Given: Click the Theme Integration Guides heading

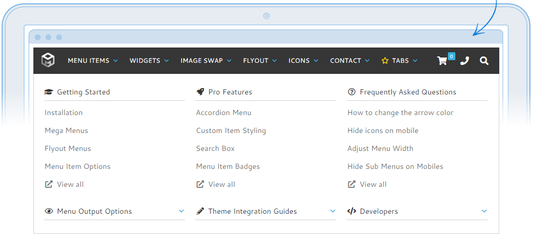Looking at the screenshot, I should pyautogui.click(x=253, y=211).
